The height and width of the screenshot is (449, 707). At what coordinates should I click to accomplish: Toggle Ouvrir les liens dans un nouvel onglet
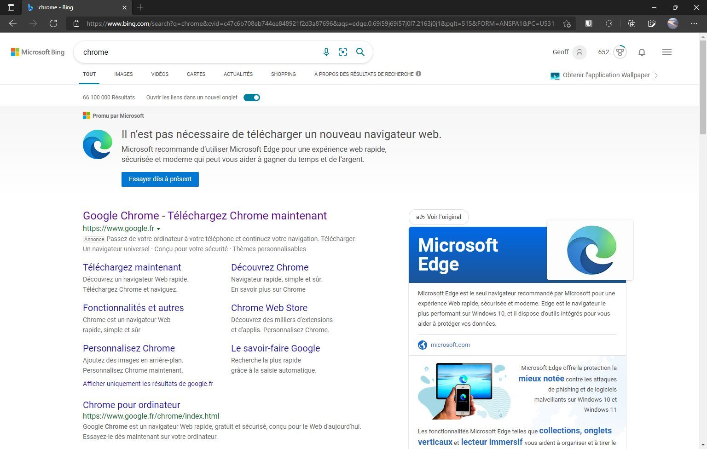252,98
